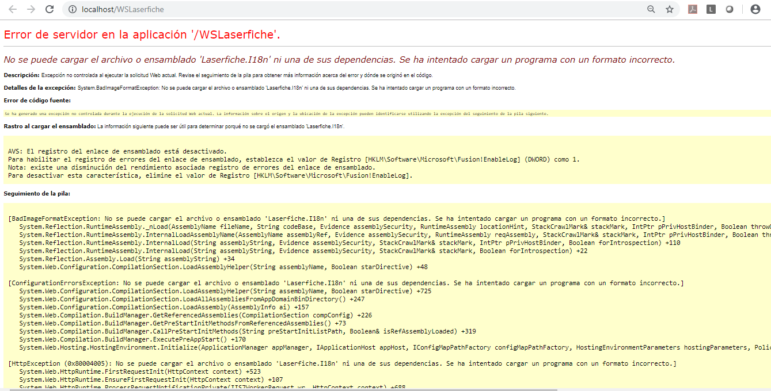The height and width of the screenshot is (391, 771).
Task: Click 'CallPreStartInitMethods' stack line ending +319
Action: pyautogui.click(x=248, y=331)
